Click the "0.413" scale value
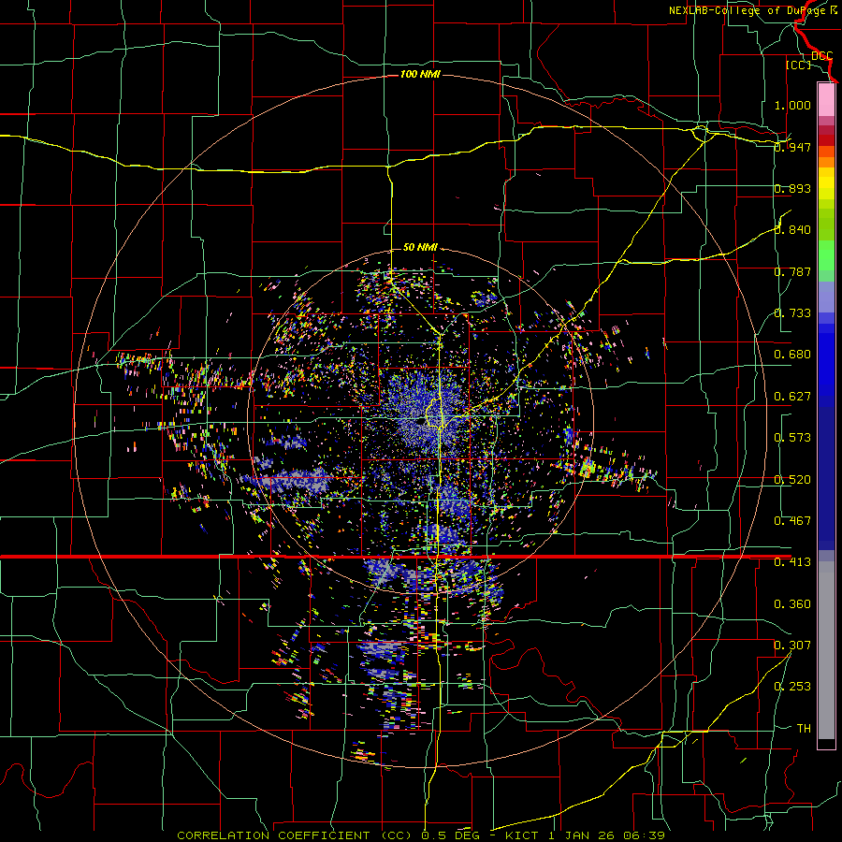 pos(792,562)
